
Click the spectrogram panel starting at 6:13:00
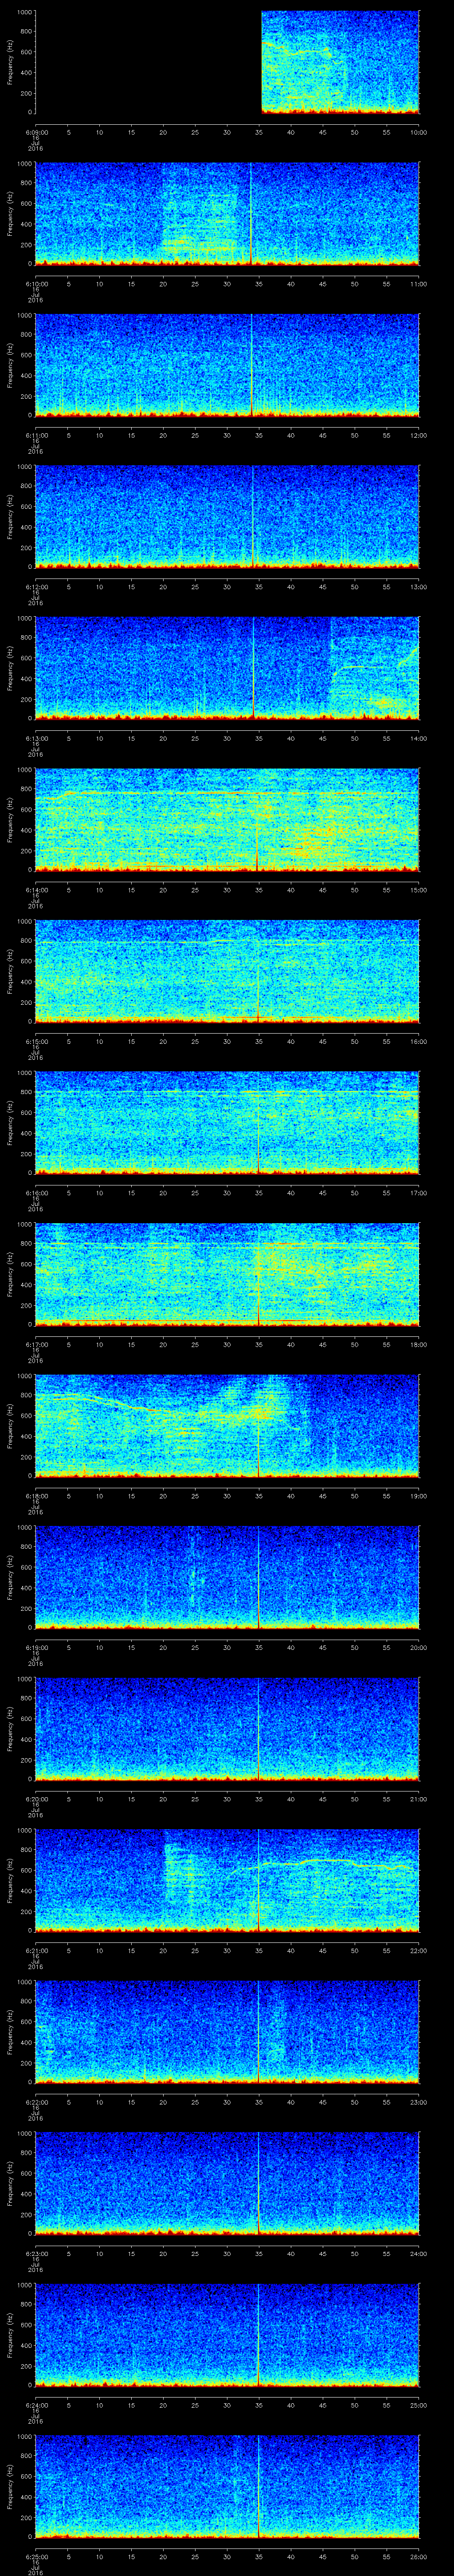(x=227, y=669)
